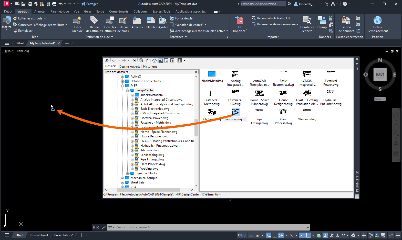Click the Partager share button
Screen dimensions: 402x240
click(89, 4)
